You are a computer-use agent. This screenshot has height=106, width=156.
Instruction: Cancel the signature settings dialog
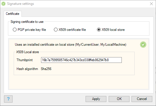pos(142,99)
